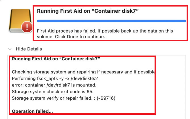Click the blue First Aid progress bar

111,21
